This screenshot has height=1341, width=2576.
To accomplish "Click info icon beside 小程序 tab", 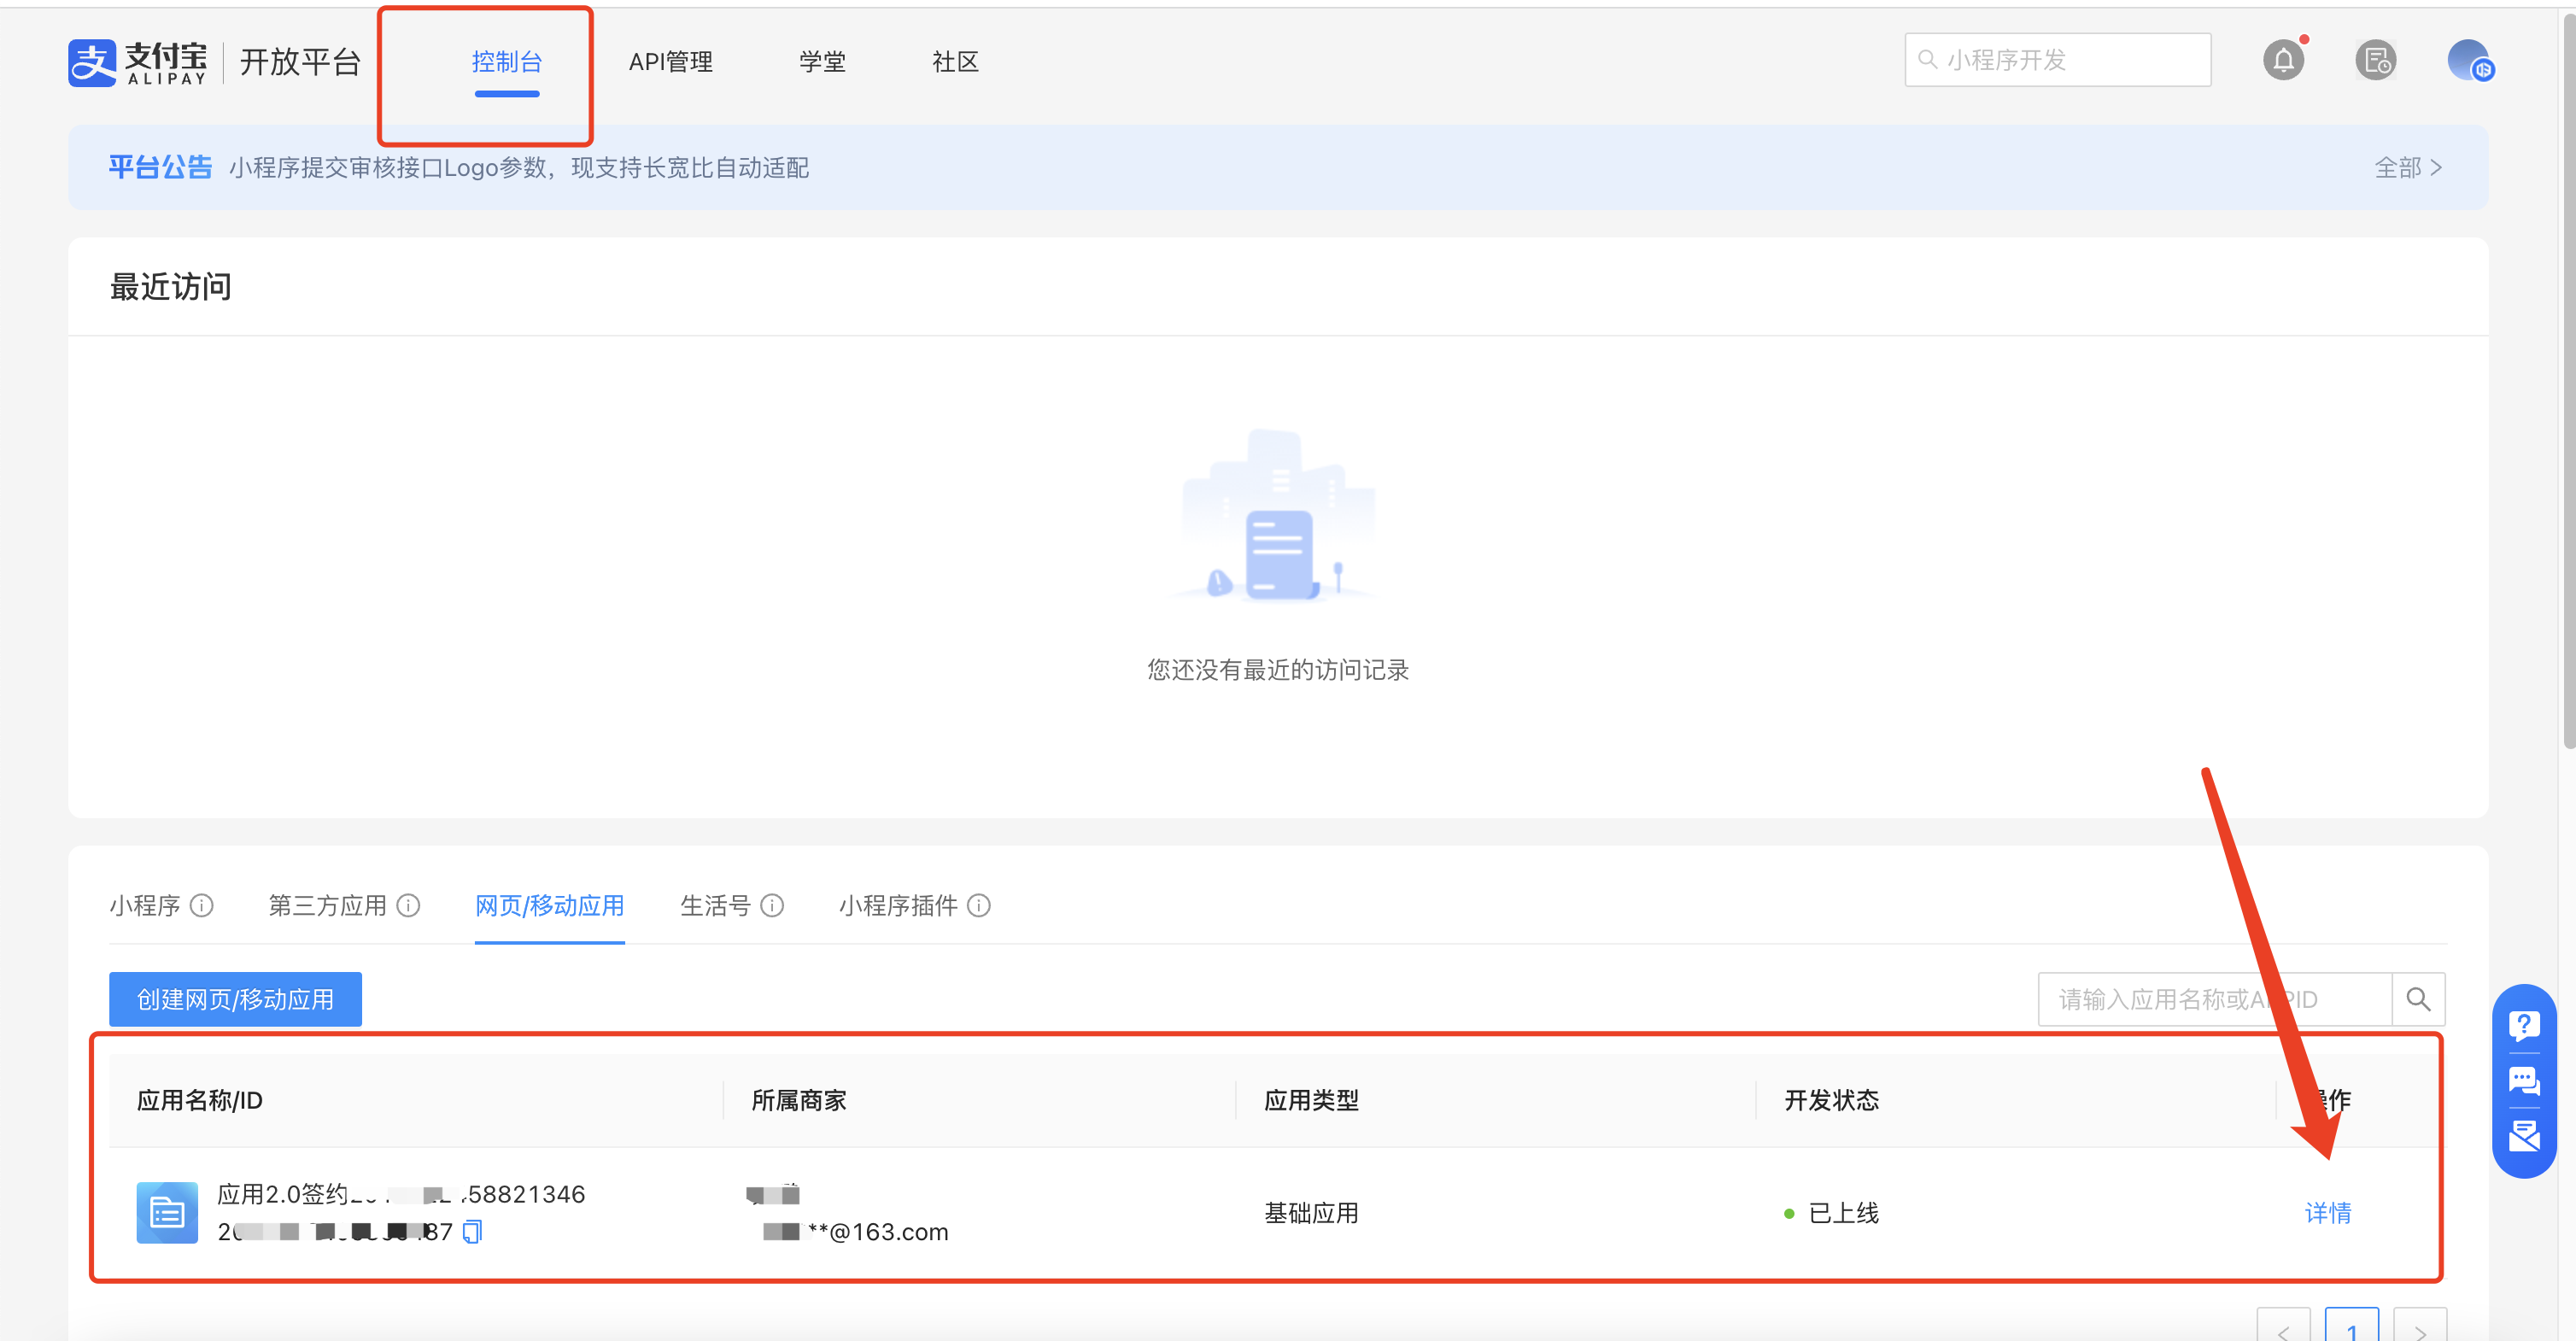I will 202,905.
